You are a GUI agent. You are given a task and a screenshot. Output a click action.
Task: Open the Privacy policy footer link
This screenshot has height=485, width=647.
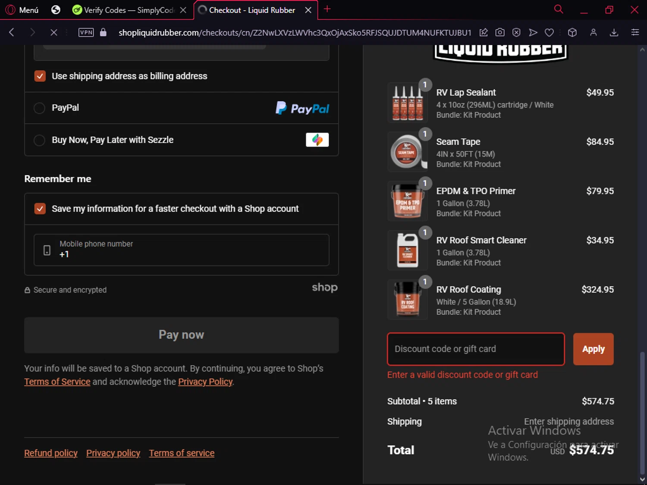tap(113, 453)
